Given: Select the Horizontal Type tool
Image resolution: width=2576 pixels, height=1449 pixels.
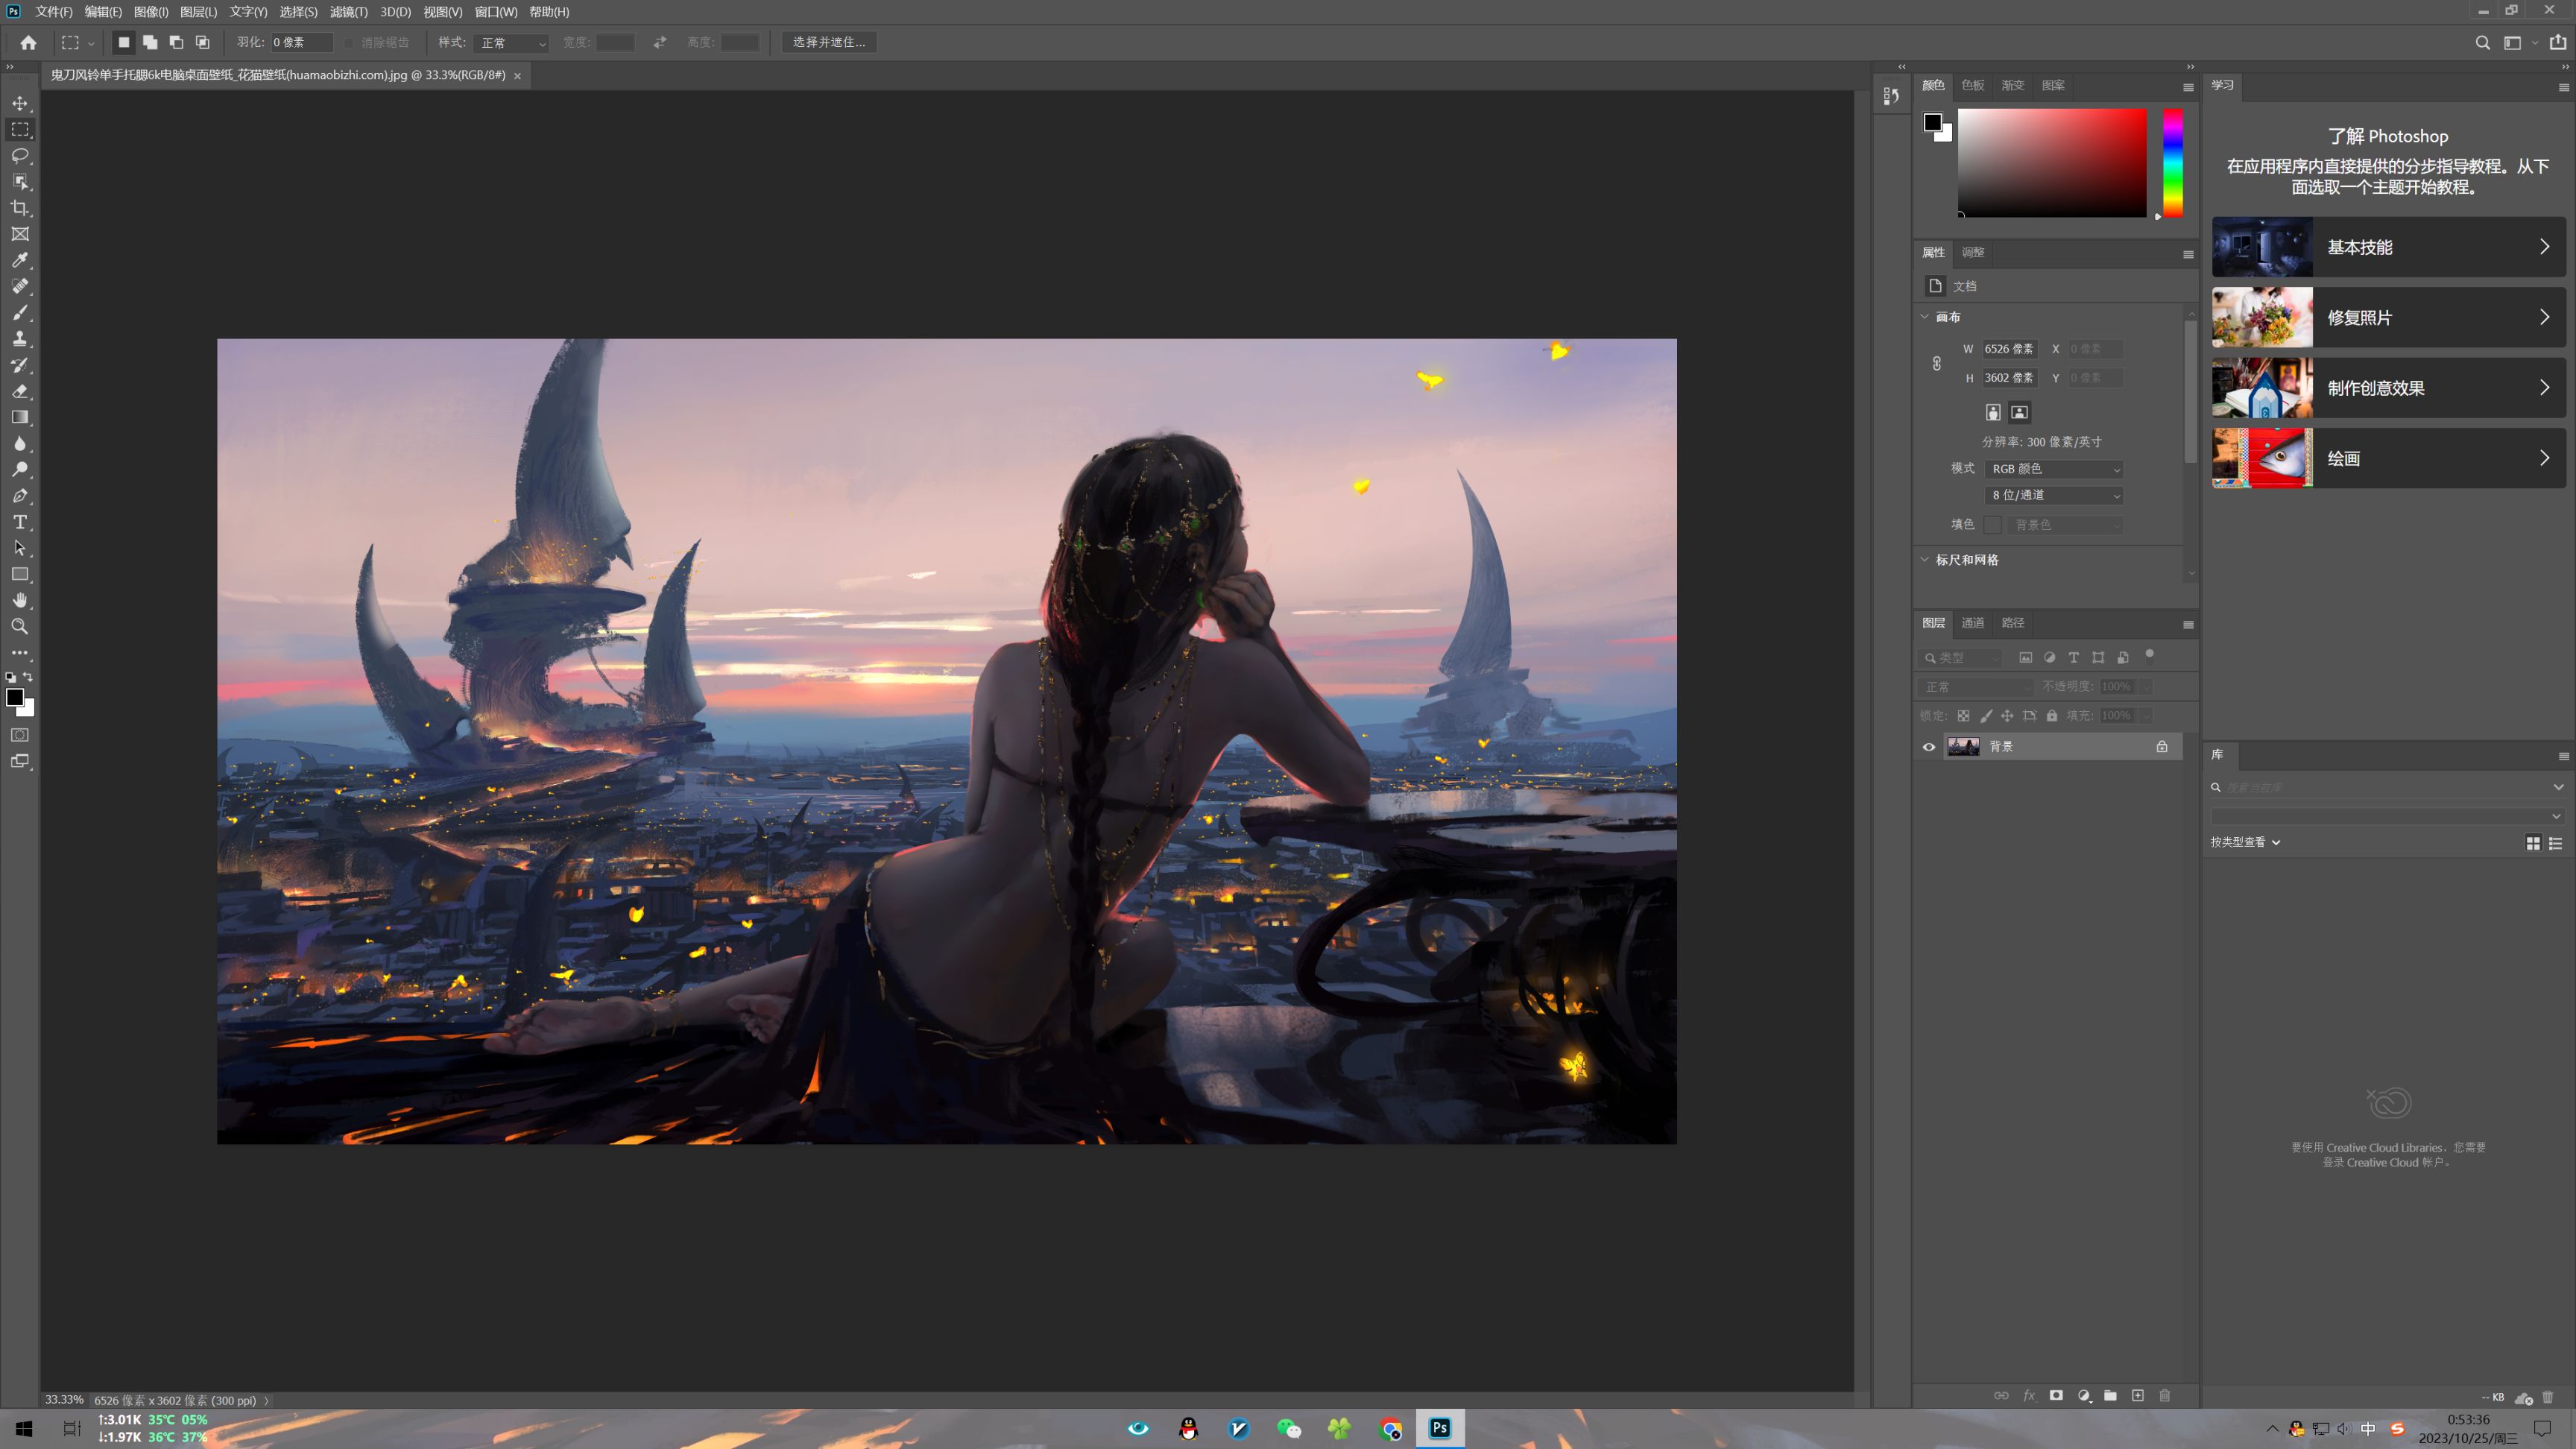Looking at the screenshot, I should pyautogui.click(x=20, y=522).
